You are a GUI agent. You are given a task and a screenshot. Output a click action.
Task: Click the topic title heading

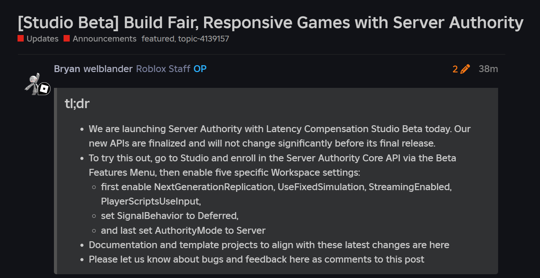[271, 23]
